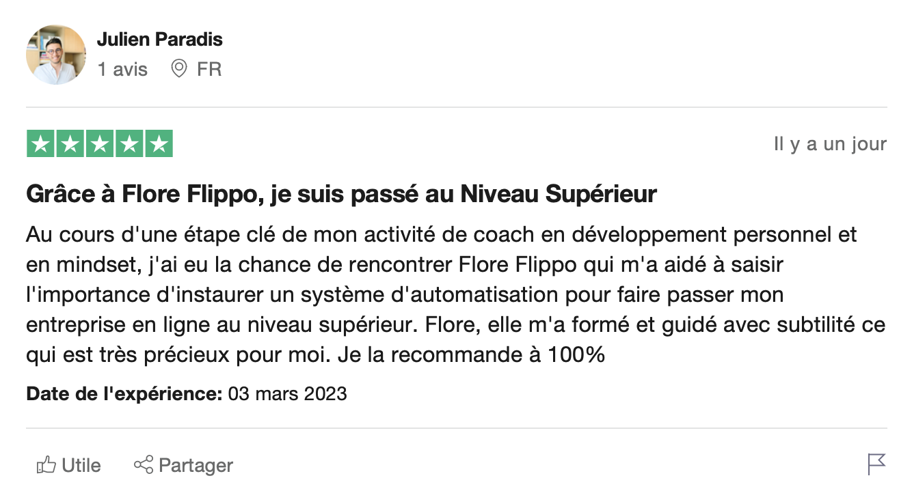Open the Julien Paradis reviewer name link

[159, 40]
